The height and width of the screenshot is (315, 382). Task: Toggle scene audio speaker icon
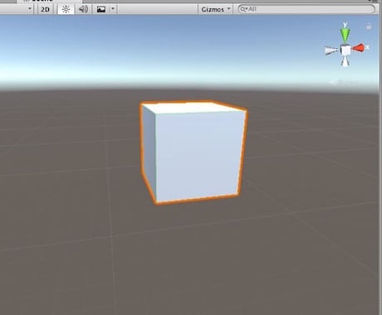83,9
